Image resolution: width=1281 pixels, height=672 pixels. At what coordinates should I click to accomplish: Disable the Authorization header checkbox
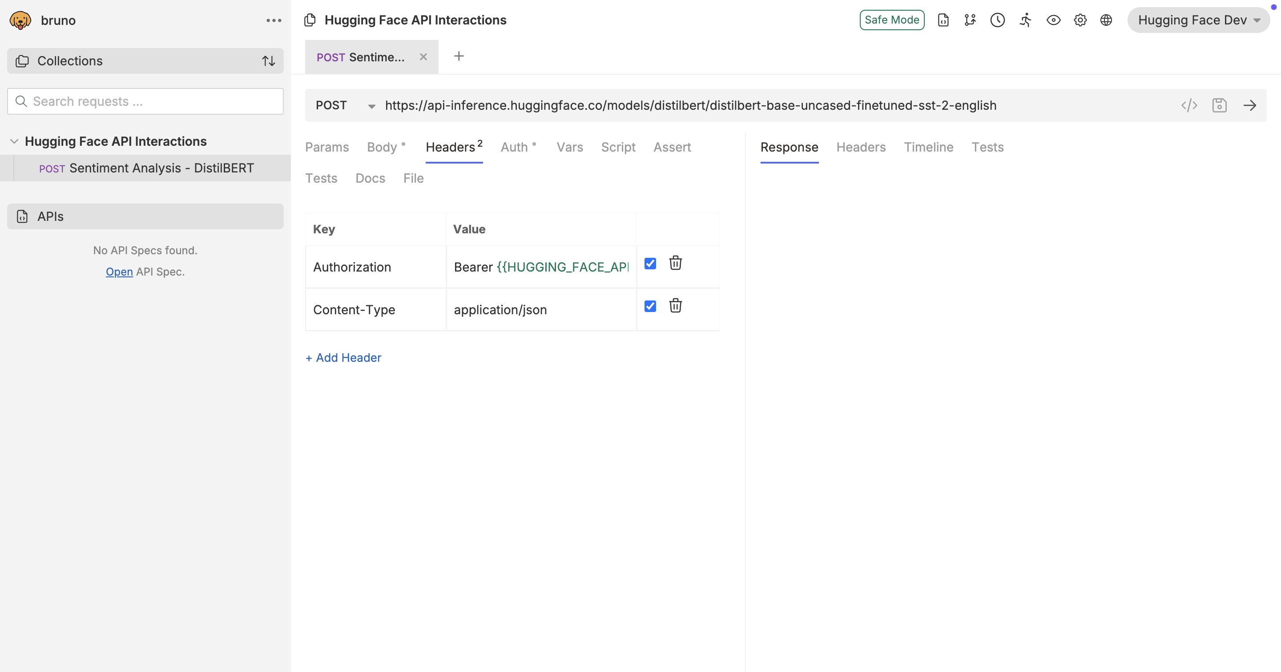pyautogui.click(x=650, y=264)
